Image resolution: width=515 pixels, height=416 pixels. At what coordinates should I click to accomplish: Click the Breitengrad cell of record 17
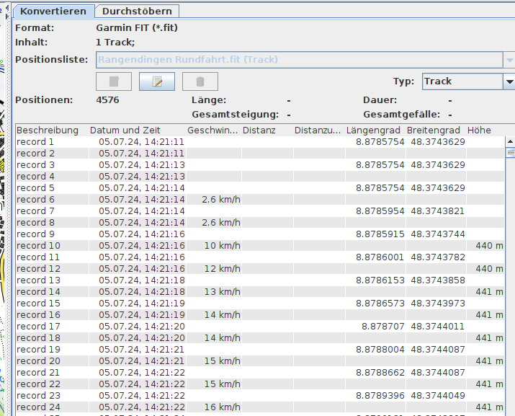point(437,327)
